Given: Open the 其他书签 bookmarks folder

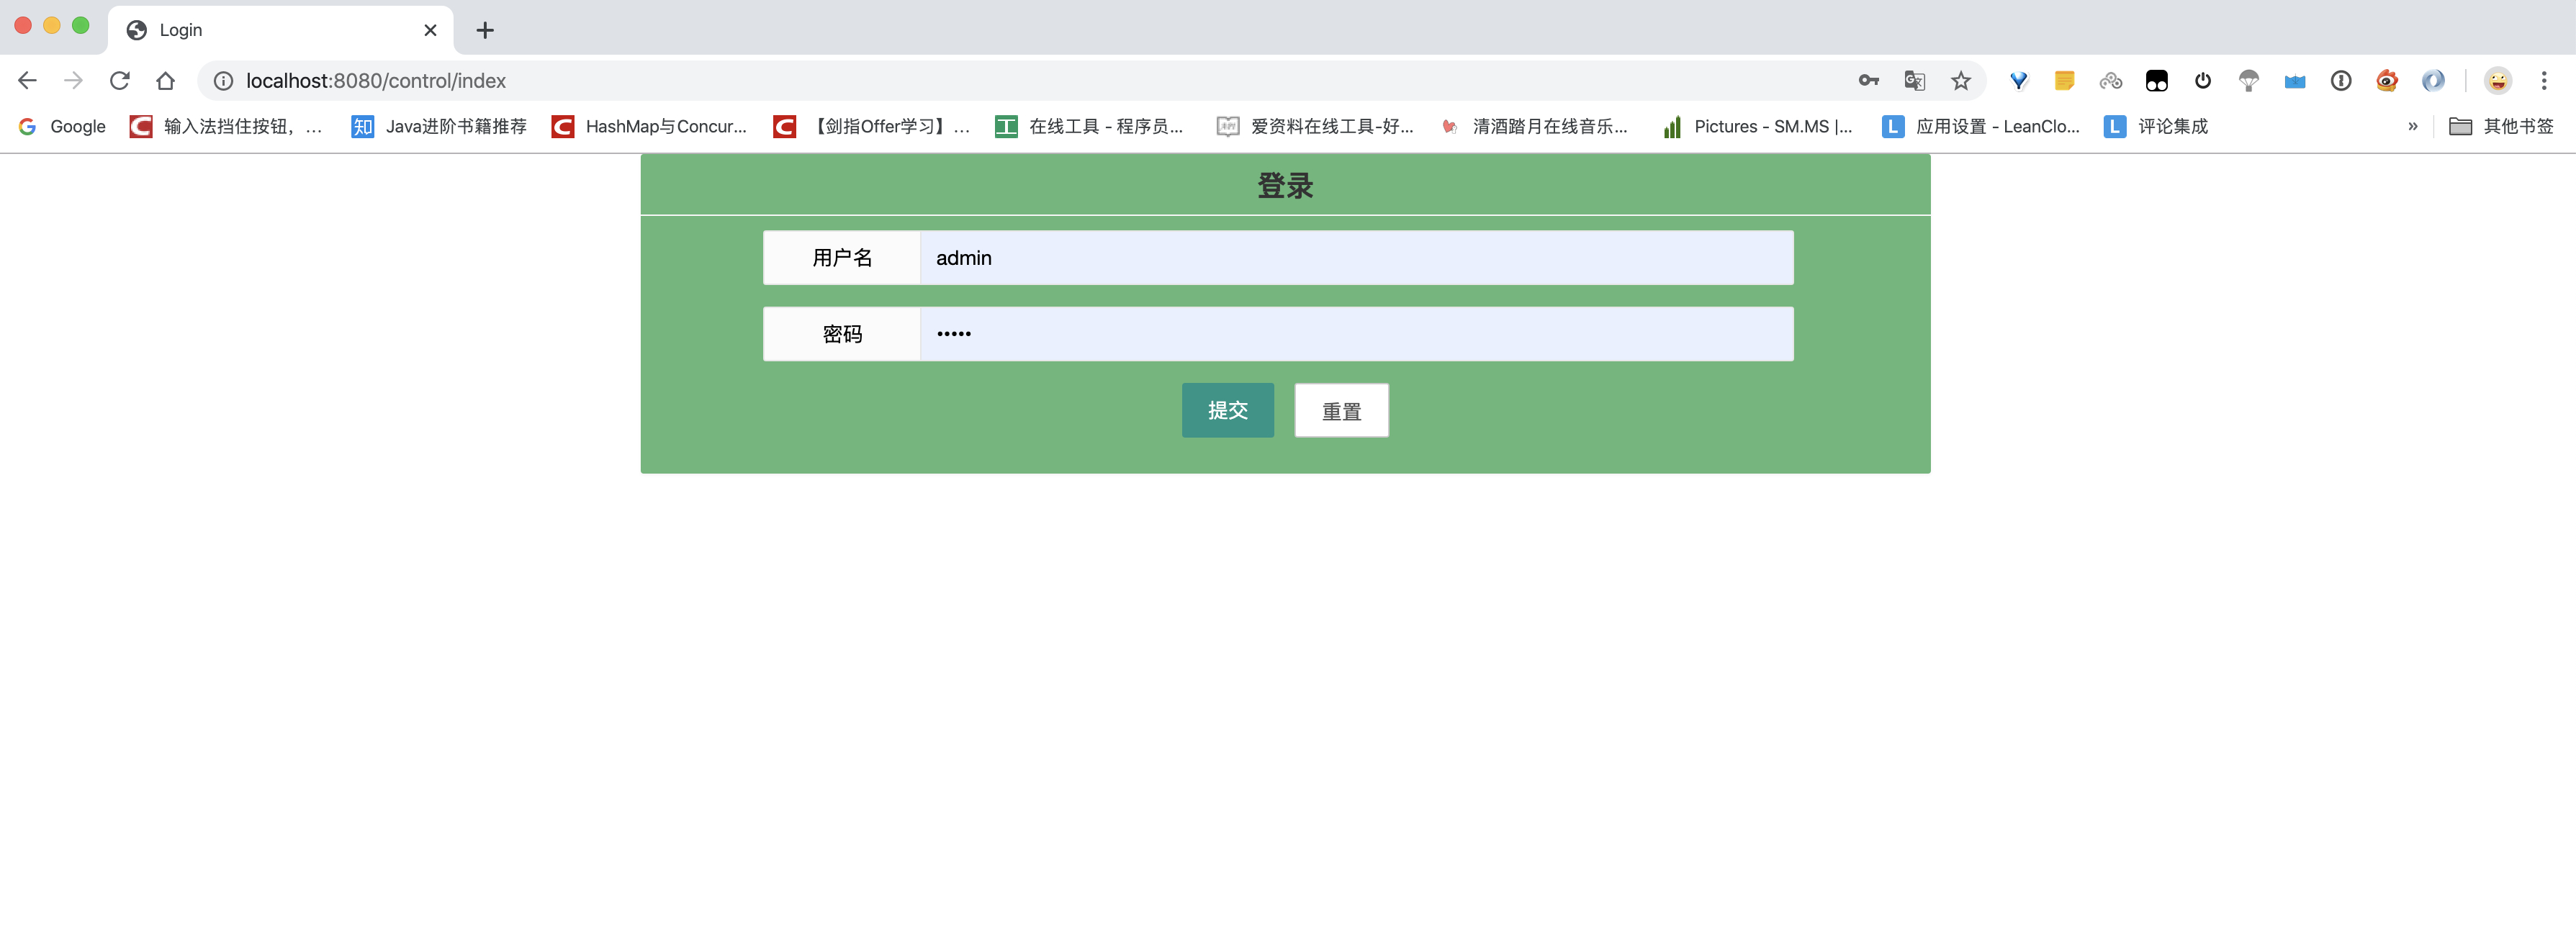Looking at the screenshot, I should coord(2501,126).
